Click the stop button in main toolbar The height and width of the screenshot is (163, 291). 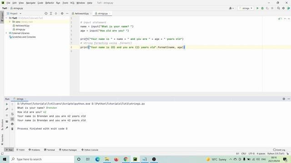click(272, 8)
